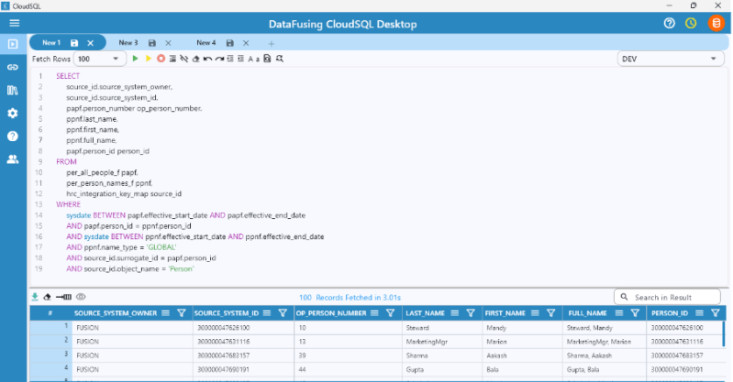
Task: Open the settings gear in sidebar
Action: coord(13,113)
